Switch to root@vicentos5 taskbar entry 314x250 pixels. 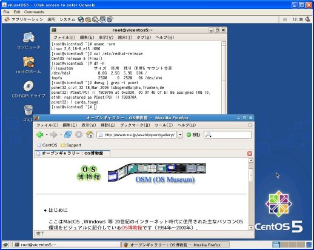[x=66, y=245]
